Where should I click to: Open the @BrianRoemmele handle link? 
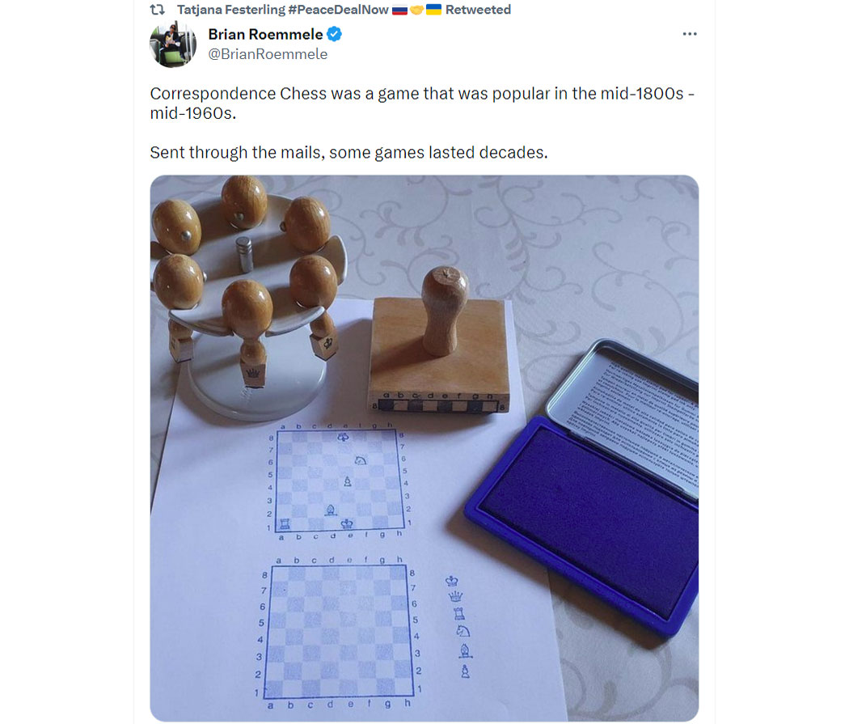coord(268,54)
